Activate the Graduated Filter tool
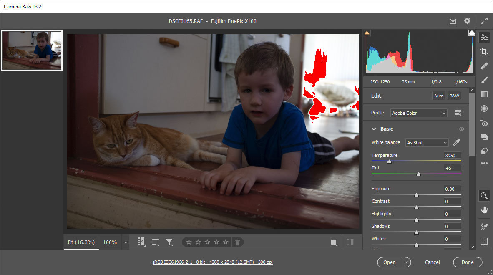 click(484, 94)
